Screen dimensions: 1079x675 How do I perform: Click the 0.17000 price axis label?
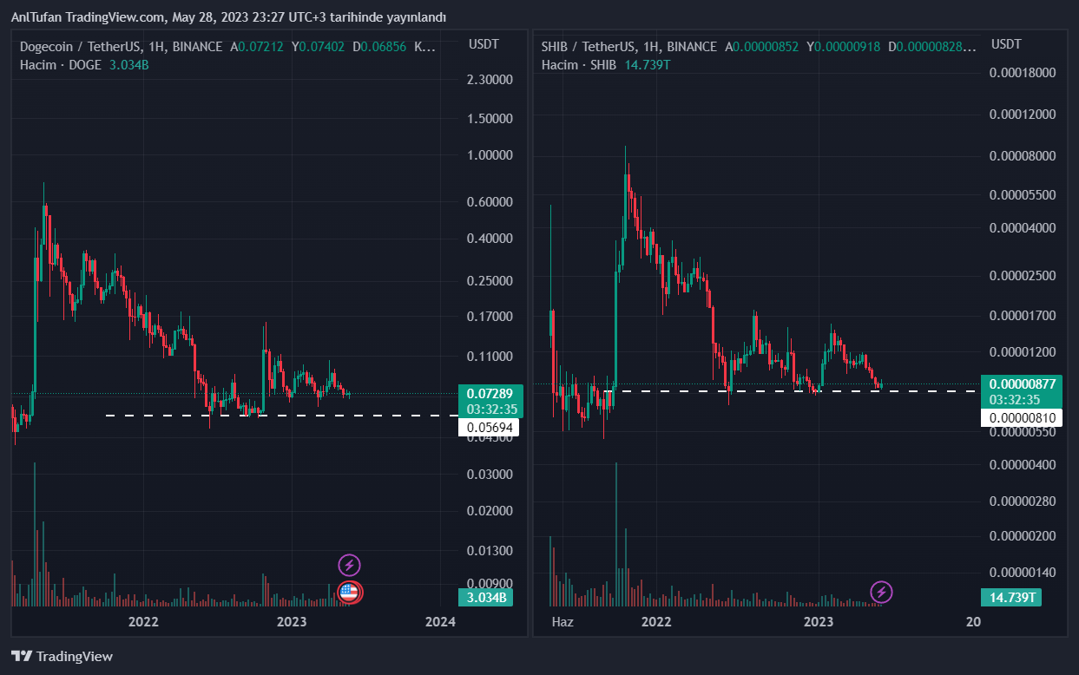click(x=490, y=317)
